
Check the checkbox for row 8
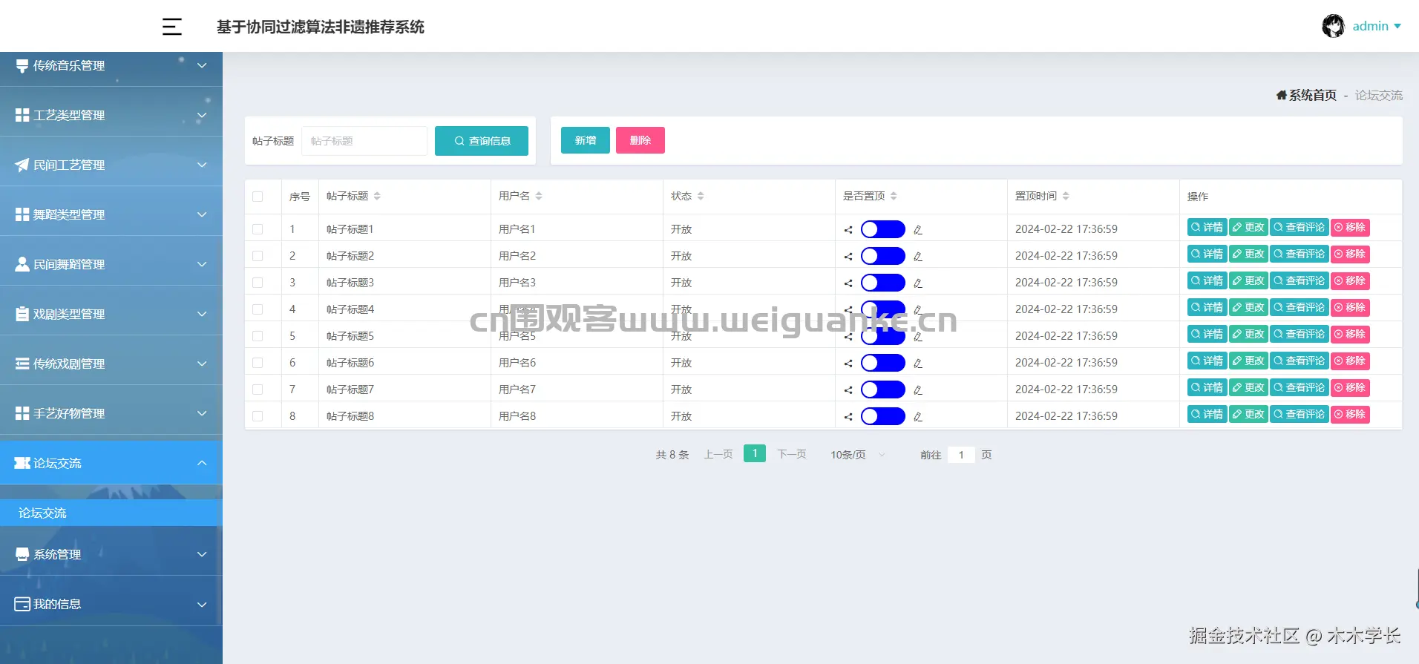(258, 416)
